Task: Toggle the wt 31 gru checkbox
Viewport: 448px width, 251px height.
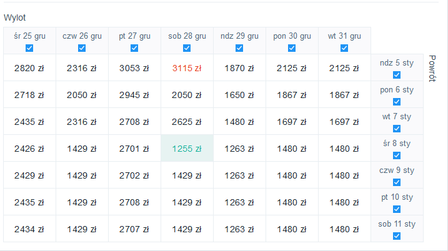Action: (344, 48)
